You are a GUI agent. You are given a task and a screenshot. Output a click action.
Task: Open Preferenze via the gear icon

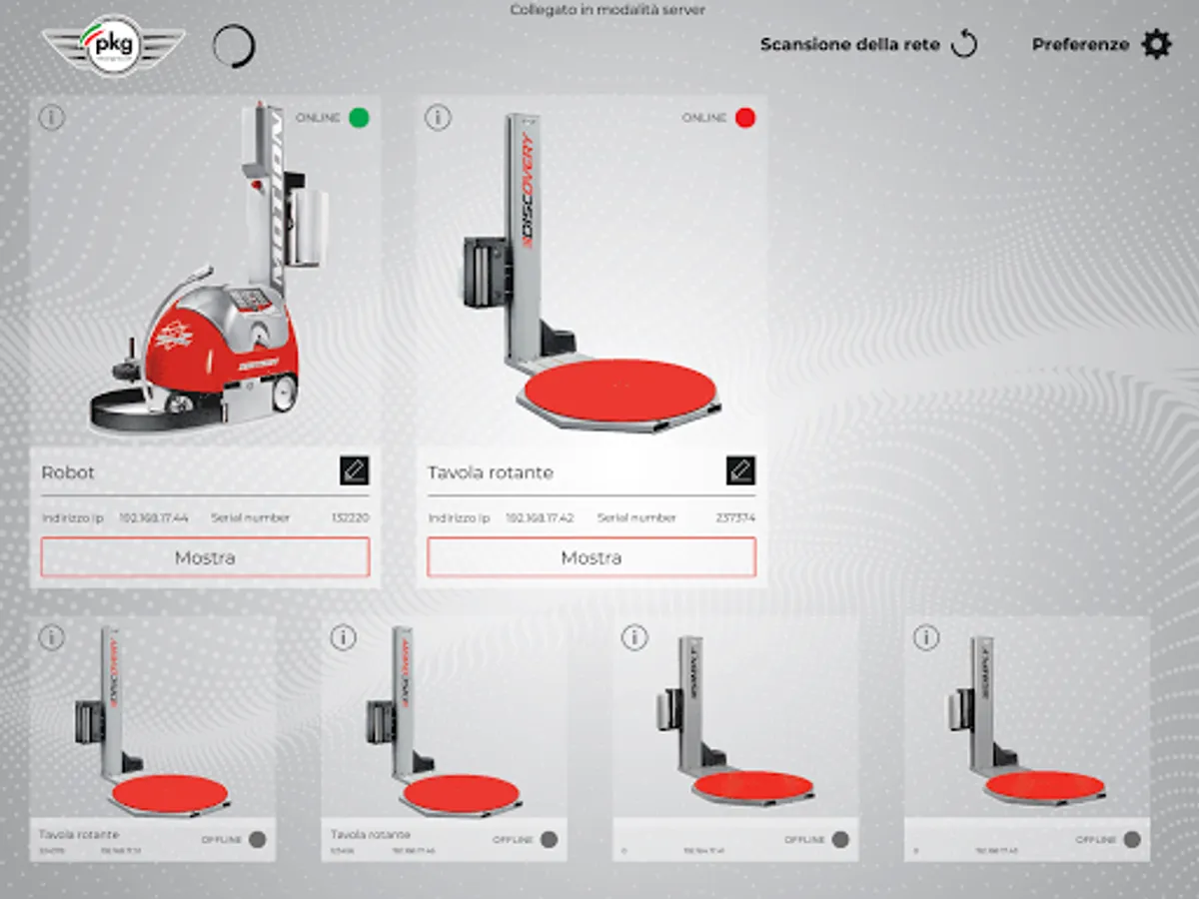[x=1156, y=44]
